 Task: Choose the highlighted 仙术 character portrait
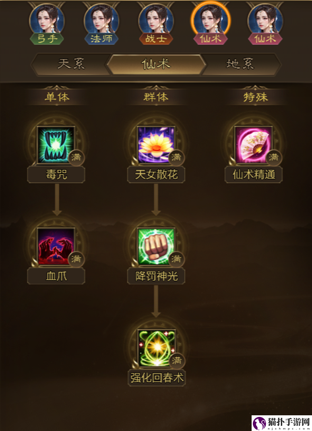211,23
